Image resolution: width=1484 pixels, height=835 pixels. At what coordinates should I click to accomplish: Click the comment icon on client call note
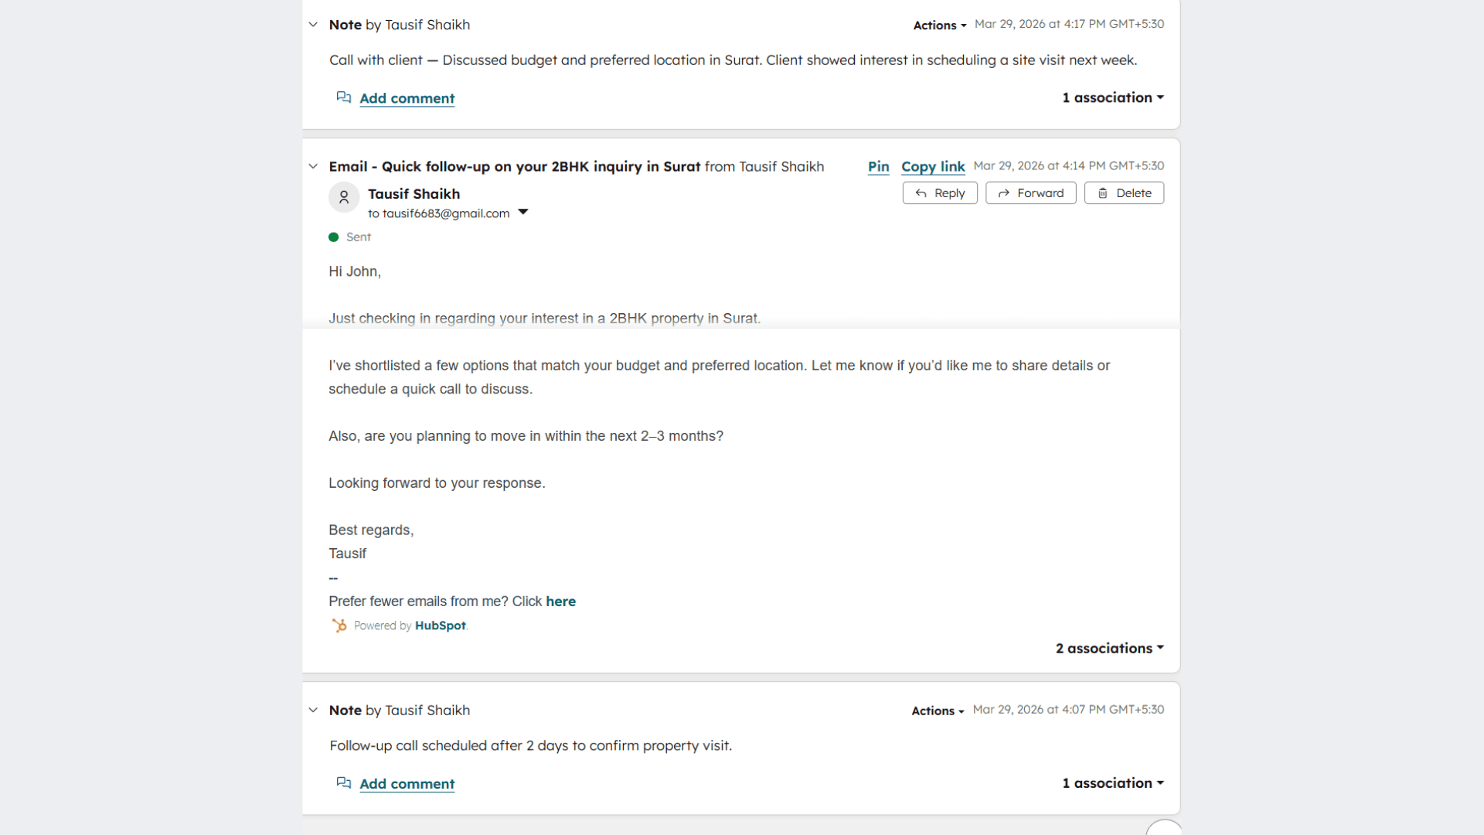344,97
